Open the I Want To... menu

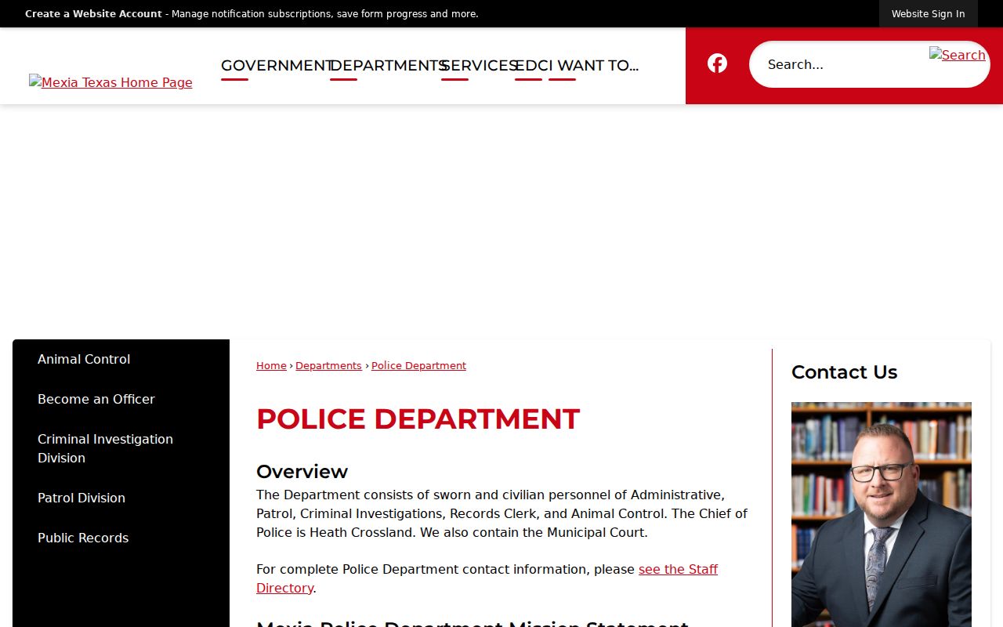594,66
